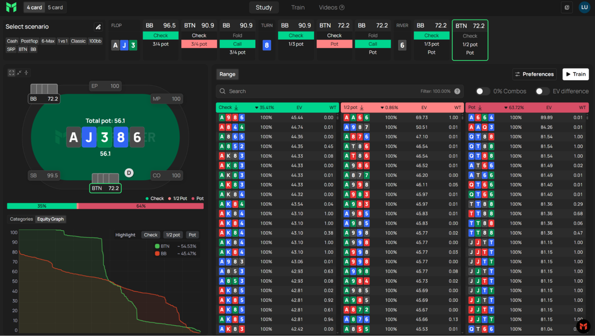Image resolution: width=595 pixels, height=336 pixels.
Task: Turn on the EV difference toggle
Action: pos(542,91)
